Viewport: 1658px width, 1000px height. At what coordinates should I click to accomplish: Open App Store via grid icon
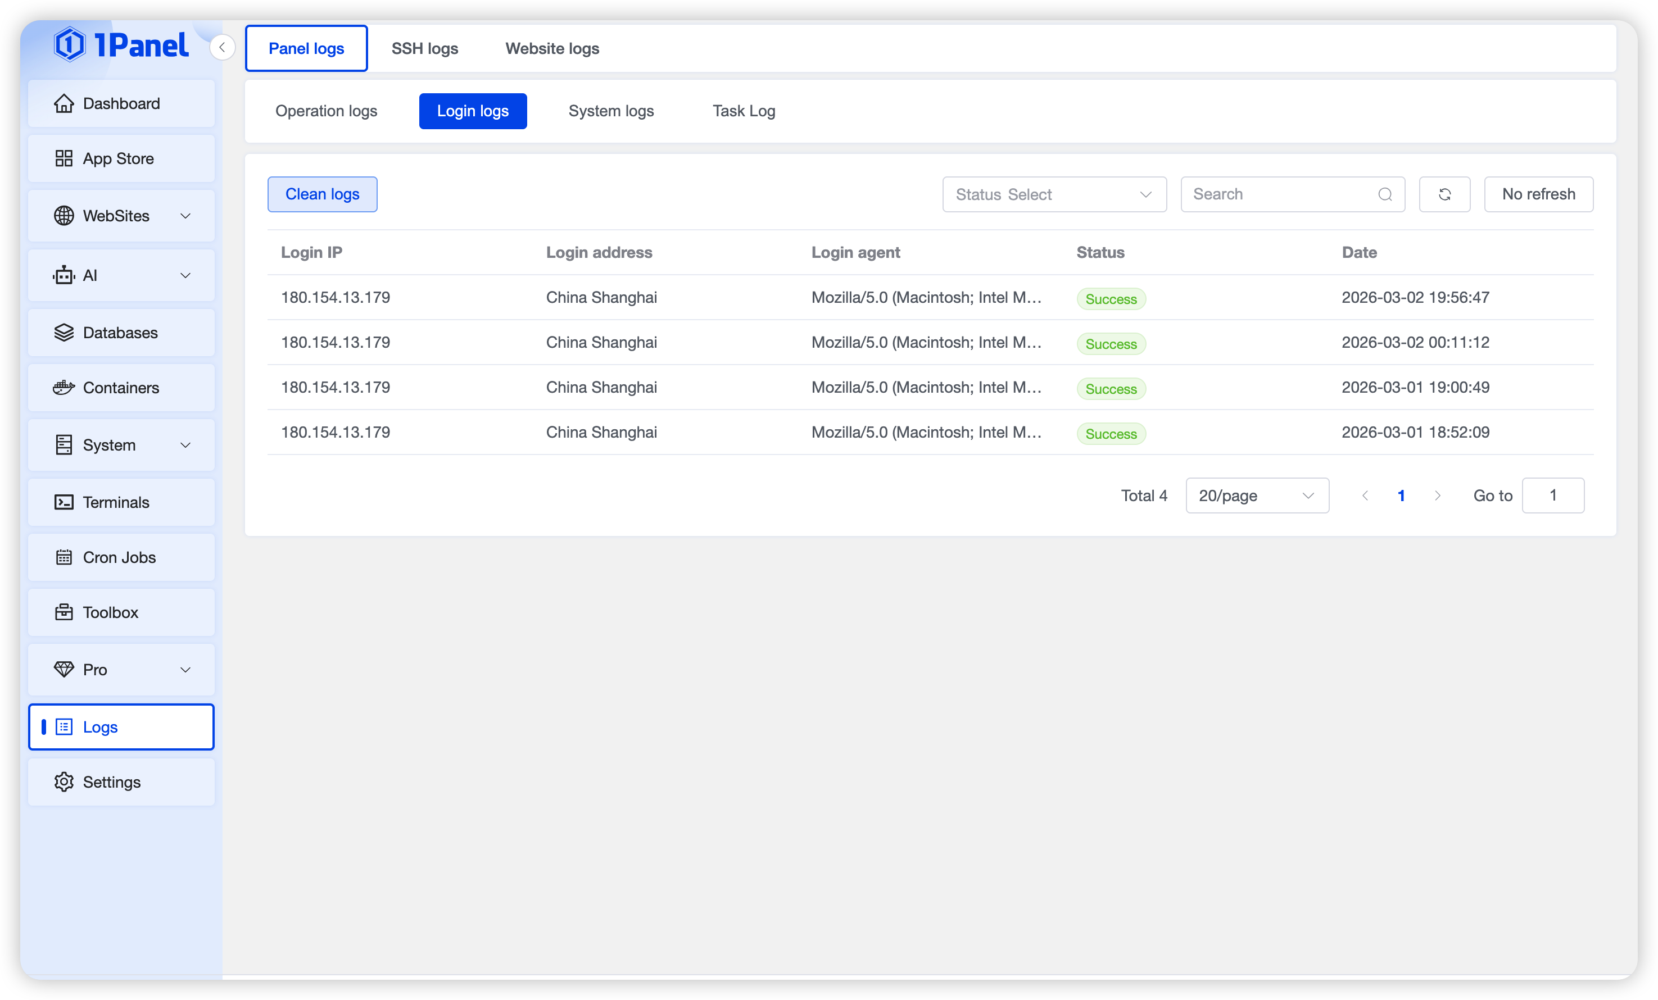[x=64, y=159]
